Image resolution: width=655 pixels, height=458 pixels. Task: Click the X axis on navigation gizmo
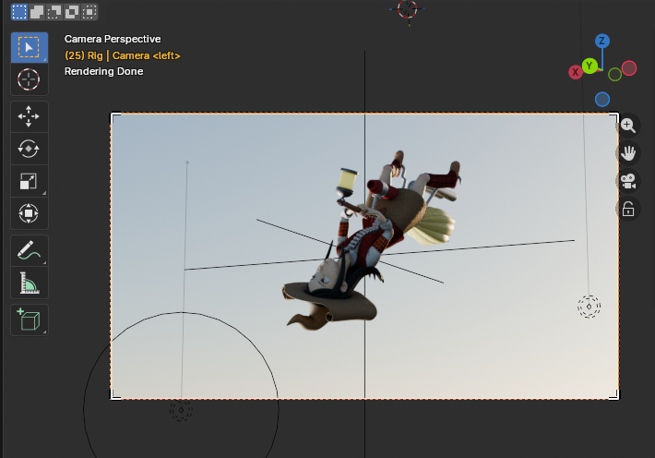coord(576,72)
